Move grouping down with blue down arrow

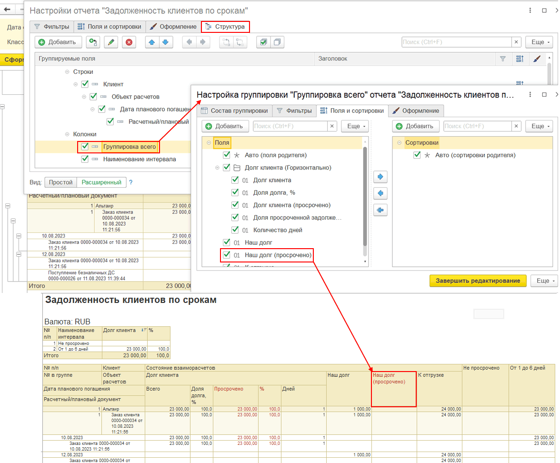[165, 42]
